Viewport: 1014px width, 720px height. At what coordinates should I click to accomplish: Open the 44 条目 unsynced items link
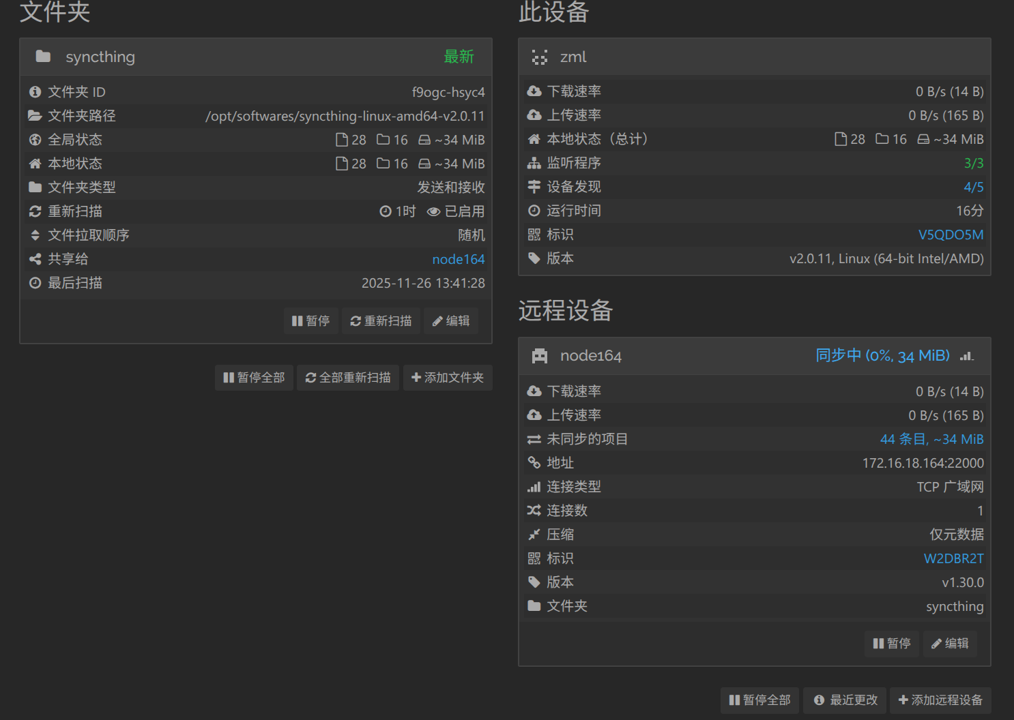pos(931,439)
